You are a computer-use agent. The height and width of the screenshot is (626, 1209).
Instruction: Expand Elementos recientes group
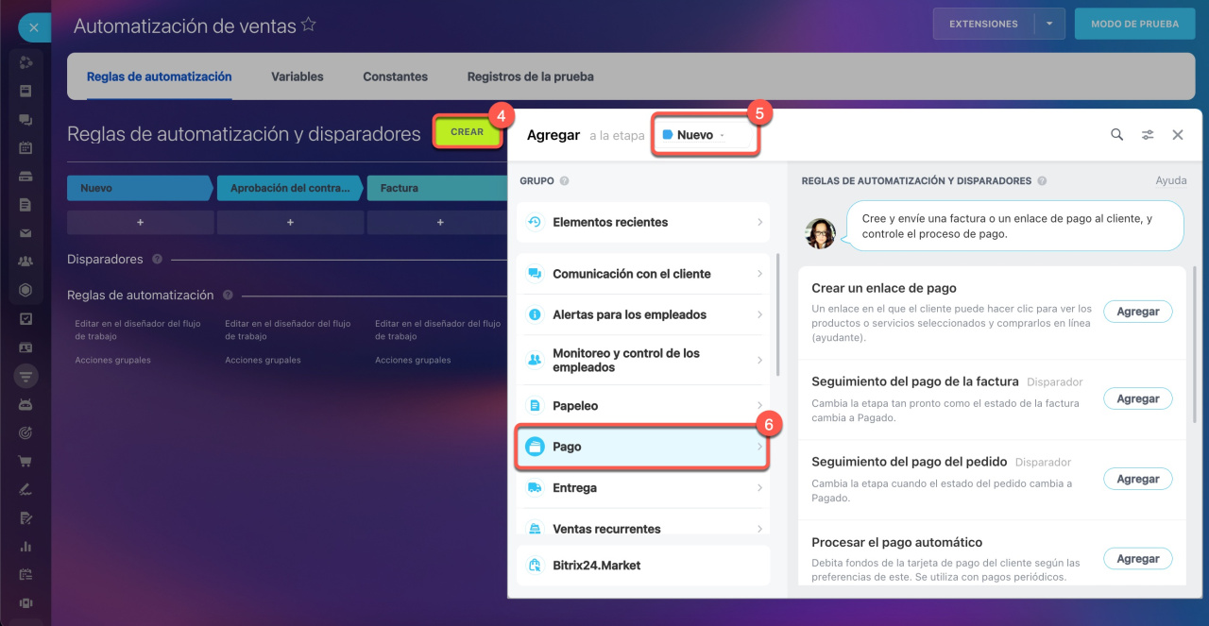pos(643,222)
